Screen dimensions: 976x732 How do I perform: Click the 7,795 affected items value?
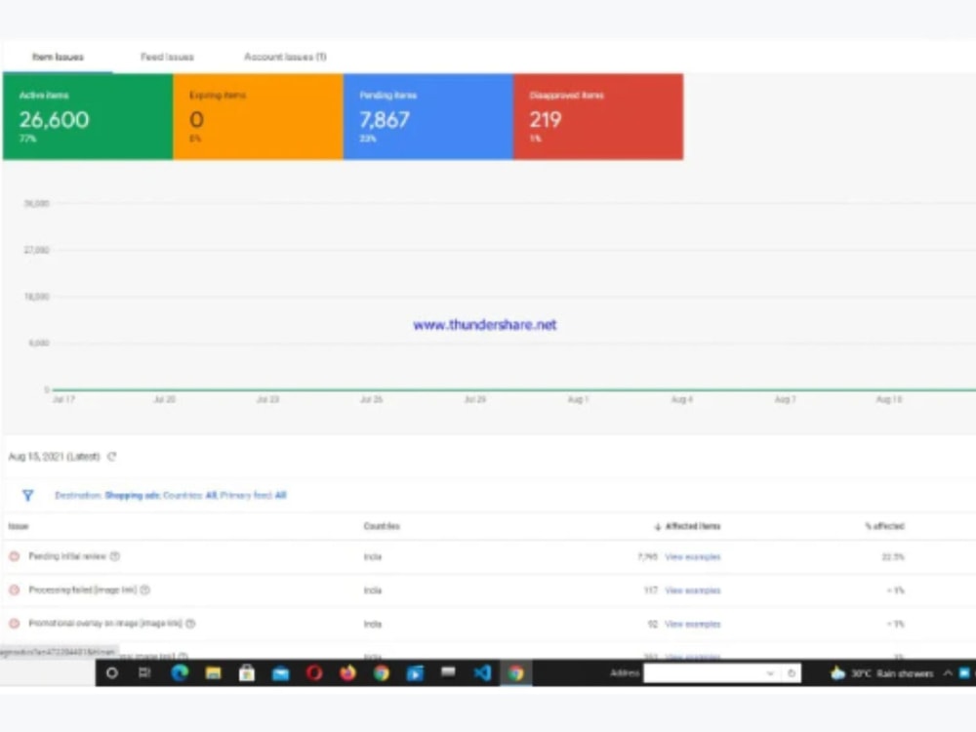(x=647, y=557)
